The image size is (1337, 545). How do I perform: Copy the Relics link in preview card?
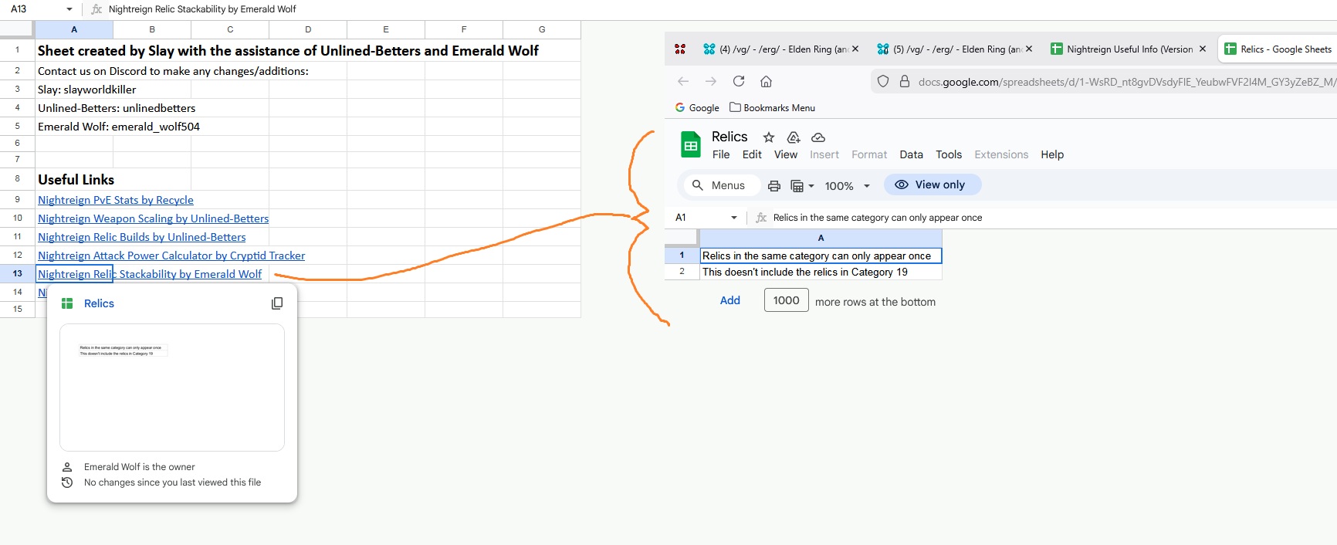[277, 303]
